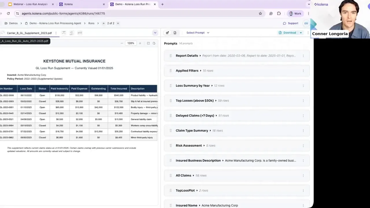The image size is (370, 208).
Task: Click the drag handle on the All Claims row
Action: [171, 175]
